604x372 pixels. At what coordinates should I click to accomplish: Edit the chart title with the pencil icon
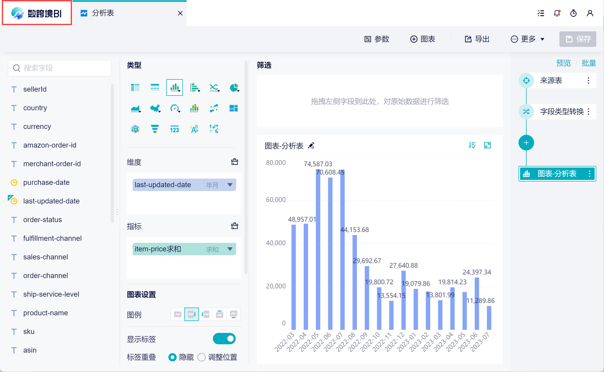pyautogui.click(x=311, y=146)
